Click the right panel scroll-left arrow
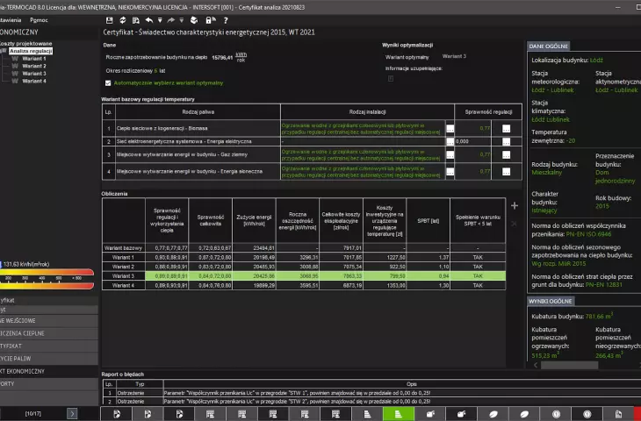This screenshot has height=421, width=641. 536,365
